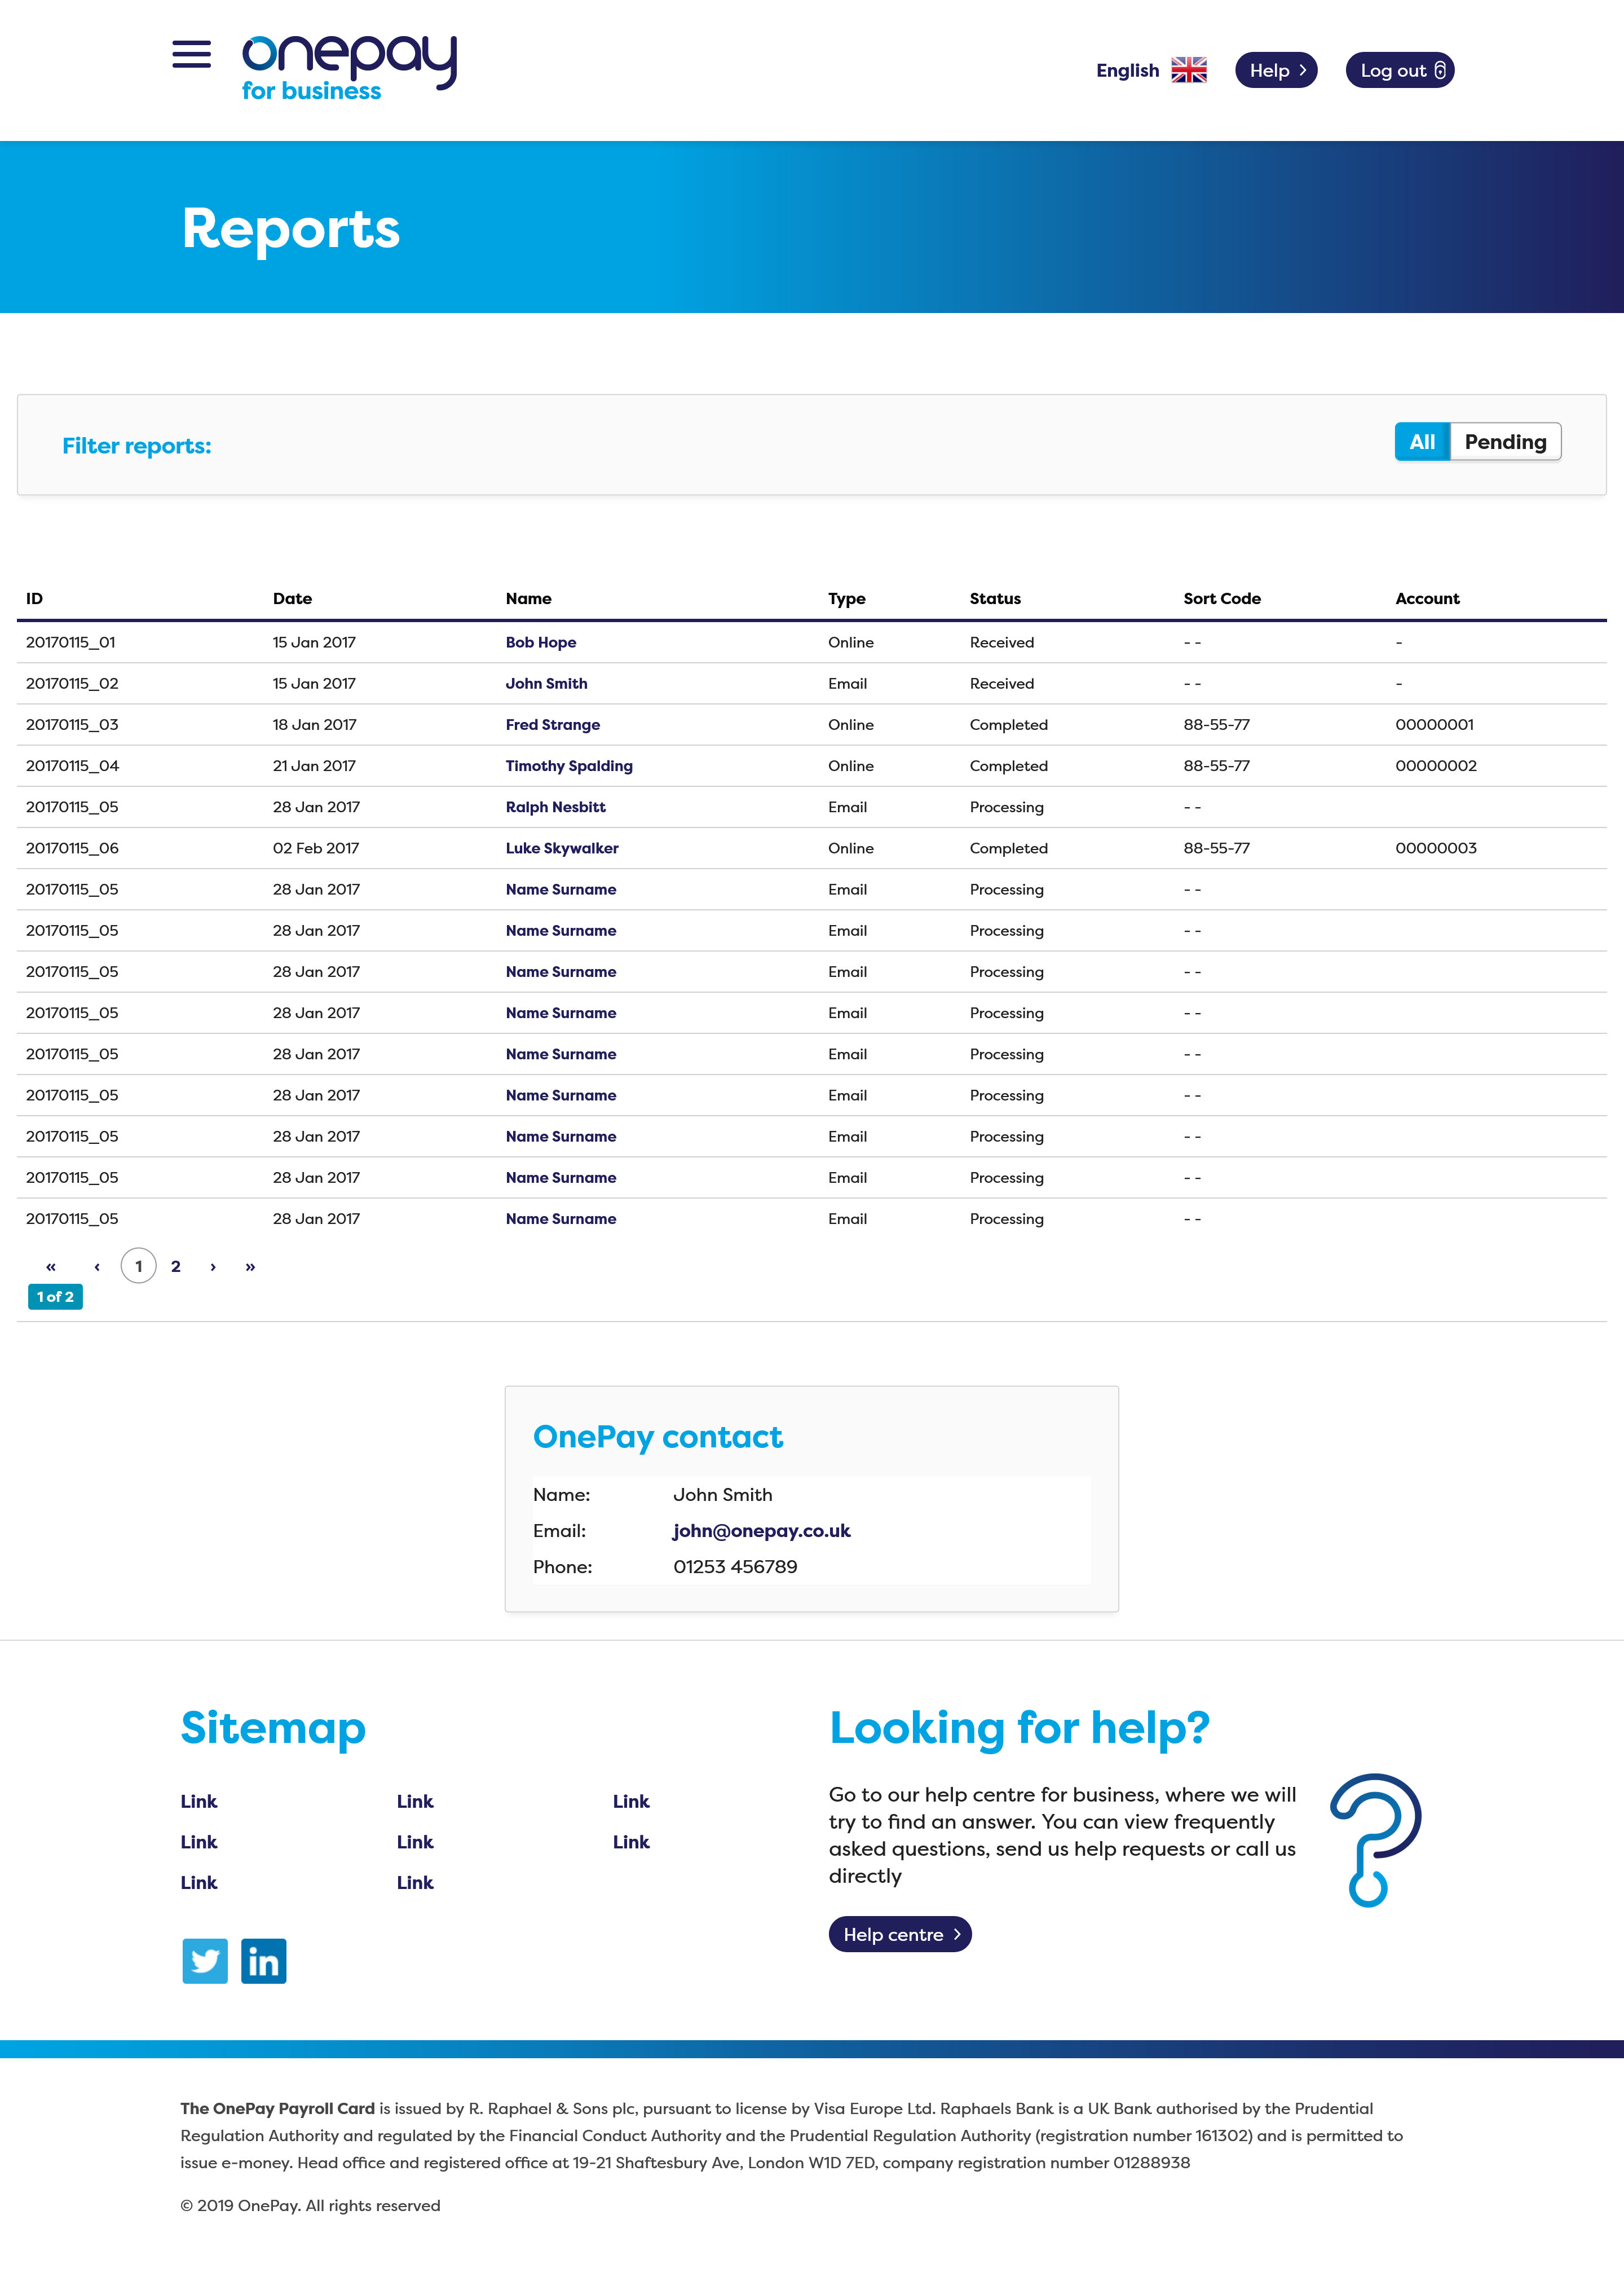Viewport: 1624px width, 2272px height.
Task: Open Fred Strange's report
Action: 552,725
